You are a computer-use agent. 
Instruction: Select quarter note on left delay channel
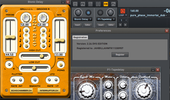tap(26, 35)
